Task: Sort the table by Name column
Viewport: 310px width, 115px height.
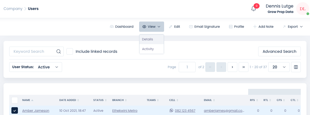Action: (x=26, y=100)
